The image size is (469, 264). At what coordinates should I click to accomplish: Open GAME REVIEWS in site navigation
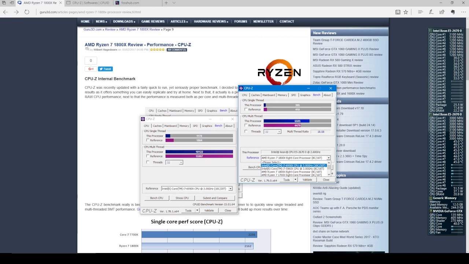[153, 22]
